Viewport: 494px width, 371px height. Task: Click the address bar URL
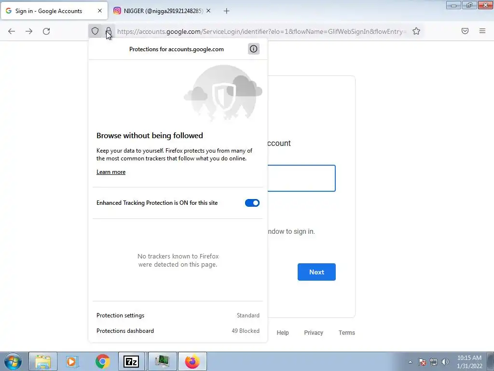point(262,31)
